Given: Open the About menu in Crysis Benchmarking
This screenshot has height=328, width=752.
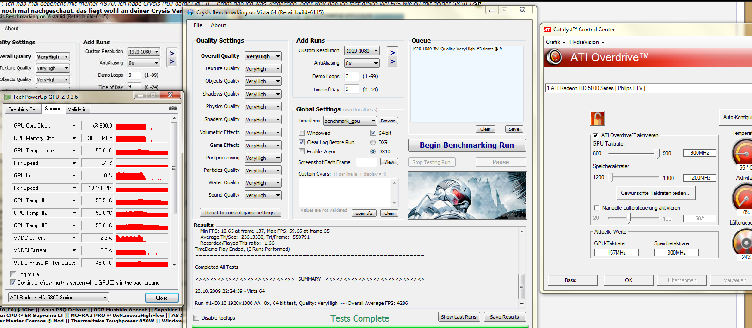Looking at the screenshot, I should click(x=219, y=25).
